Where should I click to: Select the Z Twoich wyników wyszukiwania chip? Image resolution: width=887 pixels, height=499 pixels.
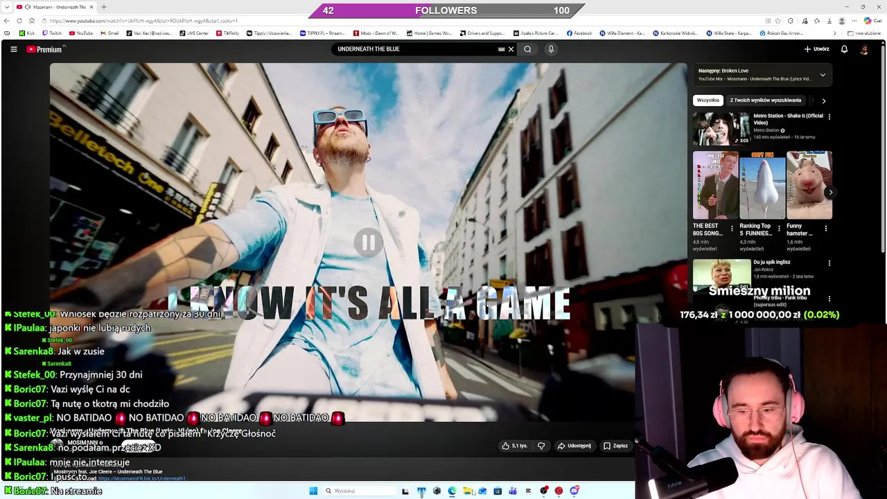click(765, 100)
